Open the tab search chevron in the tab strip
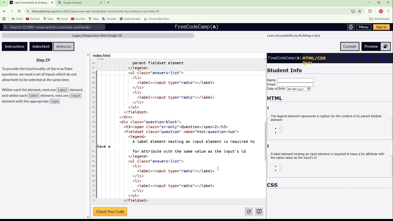393x221 pixels. (4, 2)
